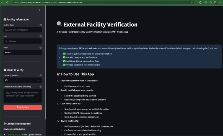This screenshot has width=223, height=136.
Task: Click the State field containing Kerala
Action: click(23, 52)
